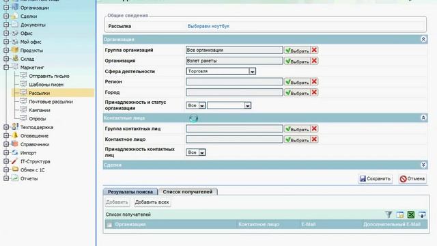Click the Импорт sidebar icon
The width and height of the screenshot is (437, 246).
(x=15, y=152)
